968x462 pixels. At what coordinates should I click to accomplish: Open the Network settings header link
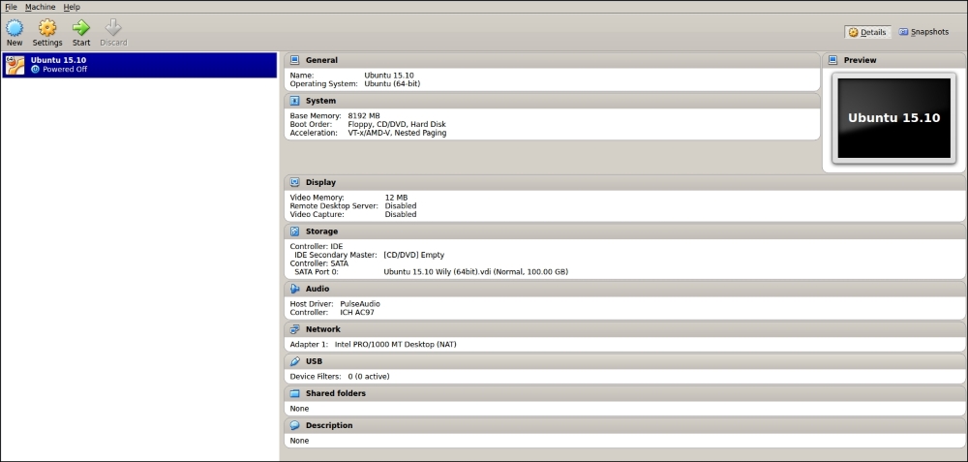coord(323,329)
